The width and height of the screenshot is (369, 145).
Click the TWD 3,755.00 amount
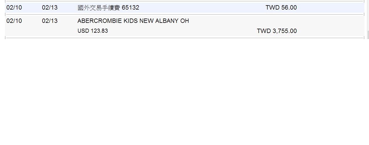[277, 31]
